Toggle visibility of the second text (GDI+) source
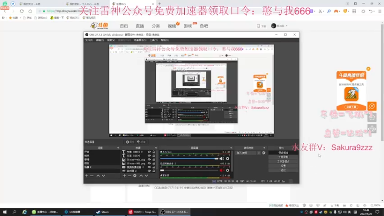The image size is (384, 216). tap(149, 156)
